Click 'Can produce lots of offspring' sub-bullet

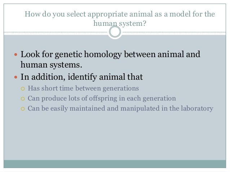102,98
